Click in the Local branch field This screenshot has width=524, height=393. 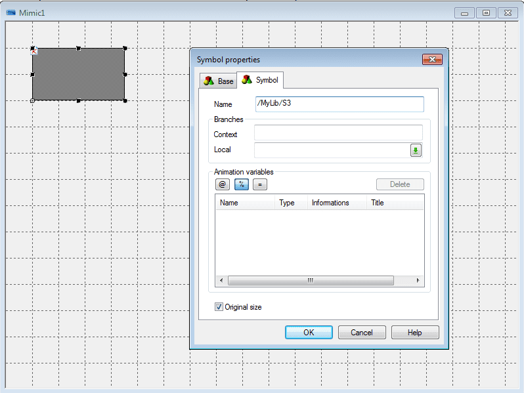(331, 150)
